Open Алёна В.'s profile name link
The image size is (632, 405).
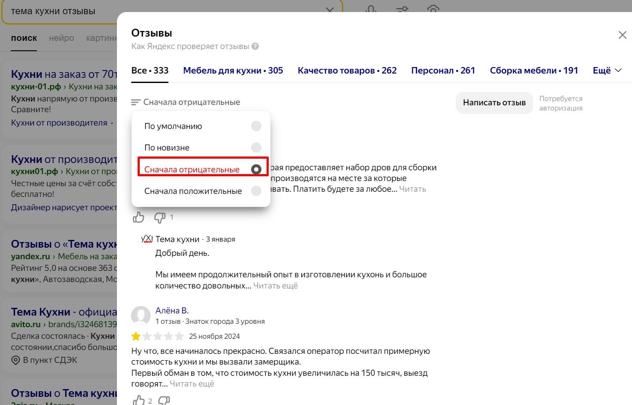tap(172, 310)
